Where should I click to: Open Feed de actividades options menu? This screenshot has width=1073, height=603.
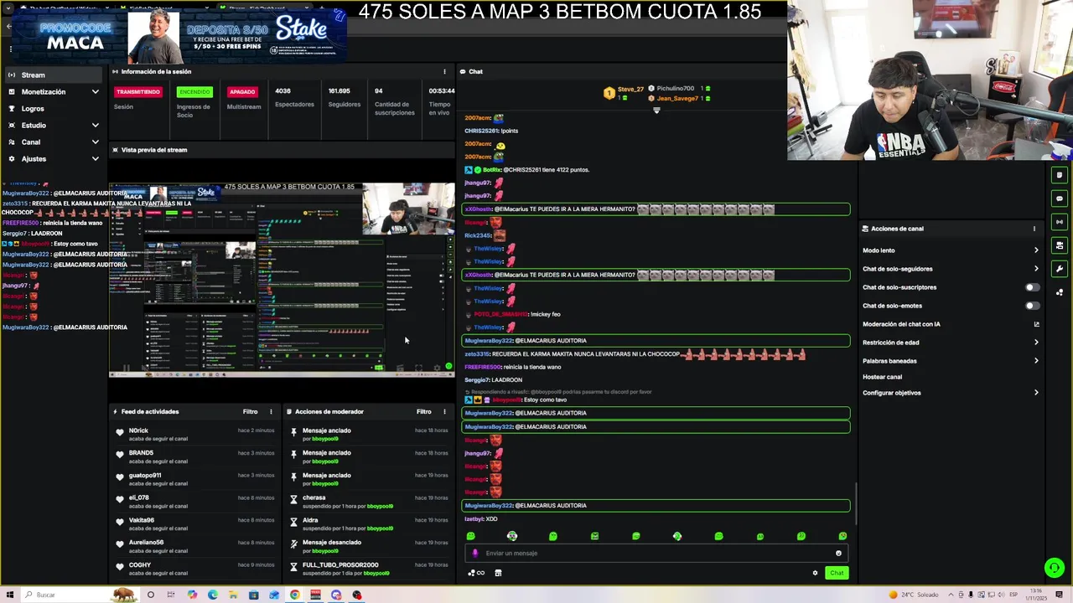click(x=271, y=411)
